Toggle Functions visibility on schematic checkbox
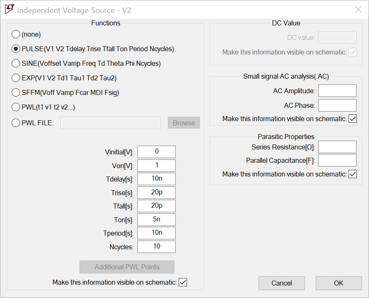 click(x=183, y=282)
